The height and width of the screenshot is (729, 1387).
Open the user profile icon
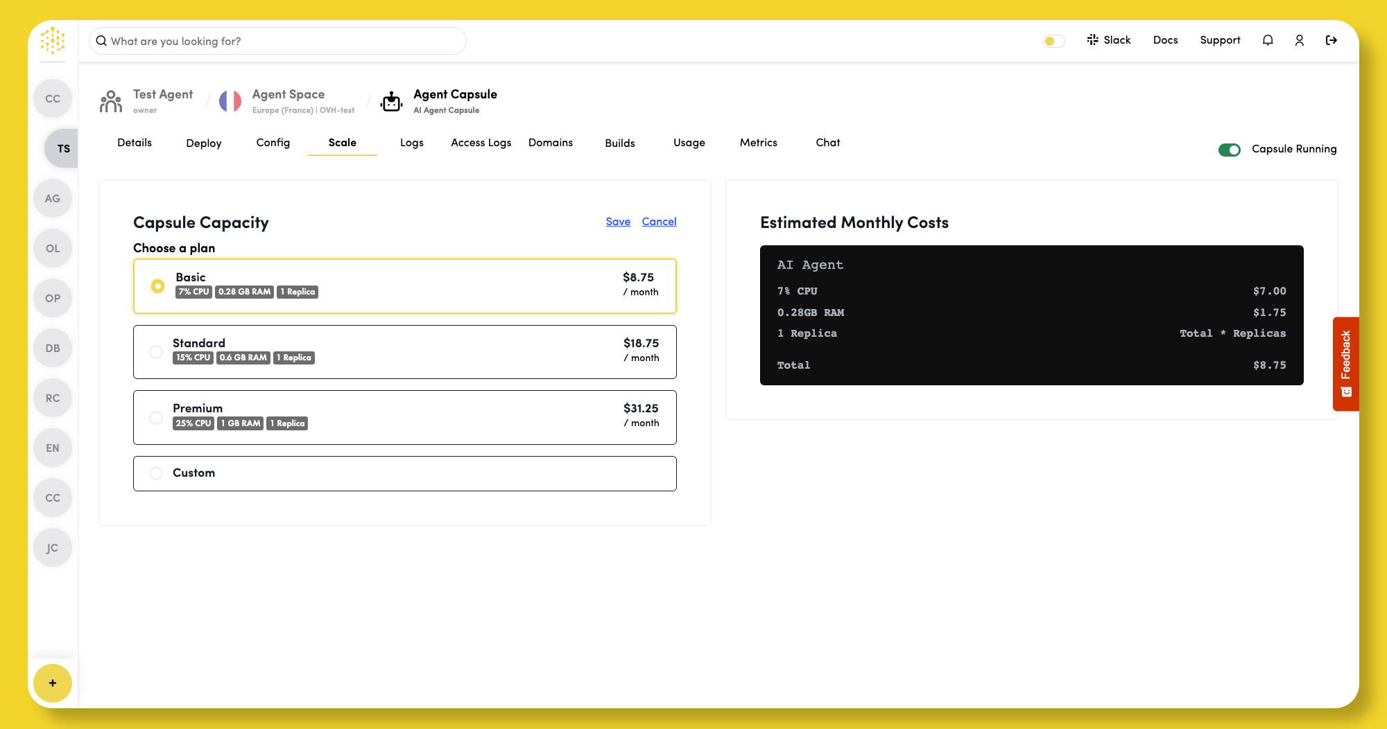point(1300,40)
